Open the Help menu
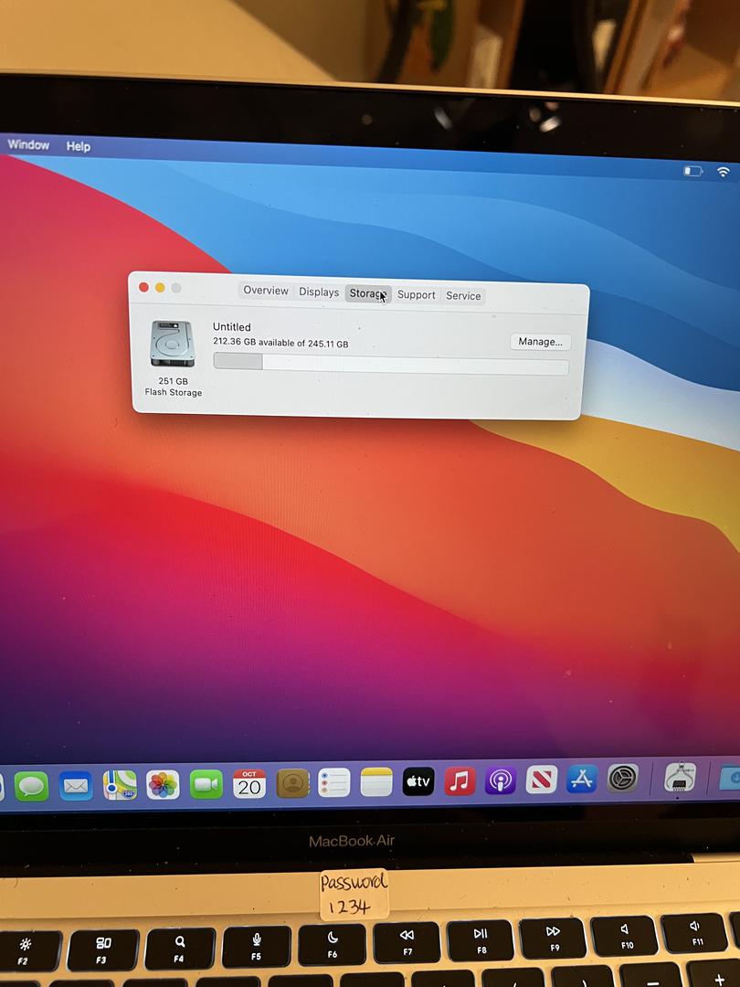 click(78, 146)
